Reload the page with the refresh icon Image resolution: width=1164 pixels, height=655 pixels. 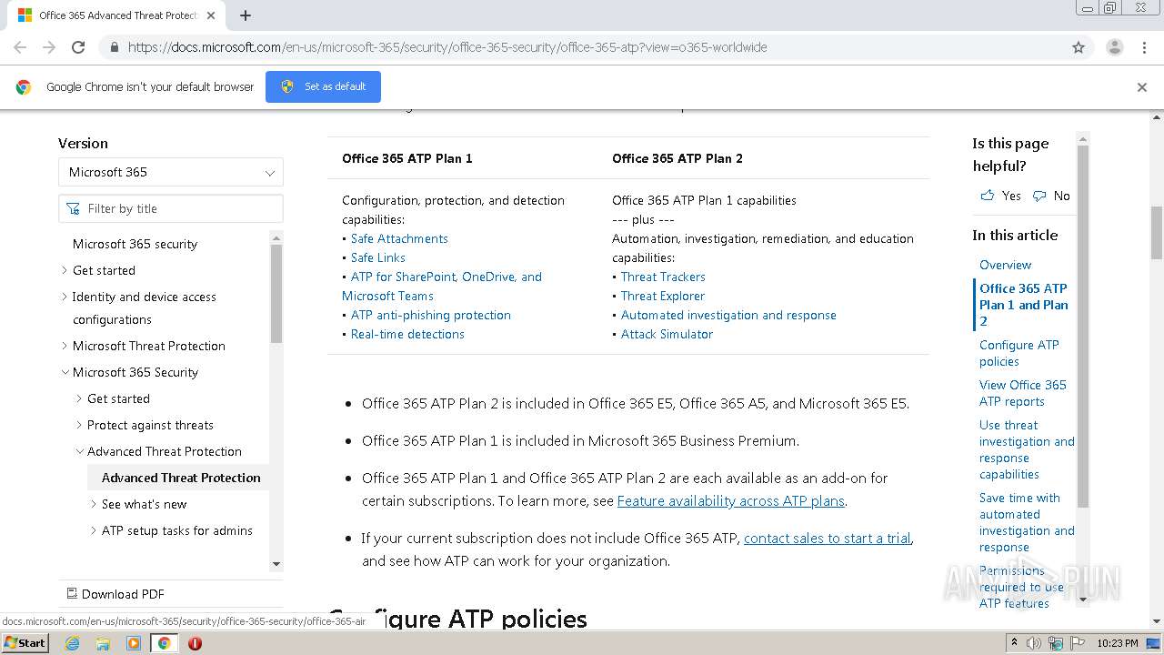coord(78,47)
